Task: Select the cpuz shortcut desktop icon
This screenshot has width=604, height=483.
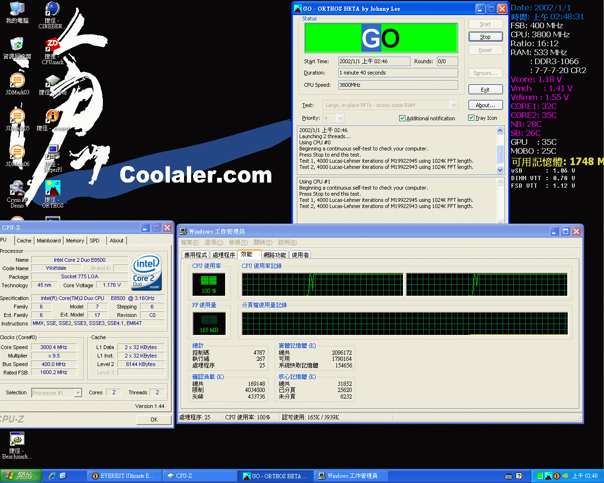Action: pos(52,85)
